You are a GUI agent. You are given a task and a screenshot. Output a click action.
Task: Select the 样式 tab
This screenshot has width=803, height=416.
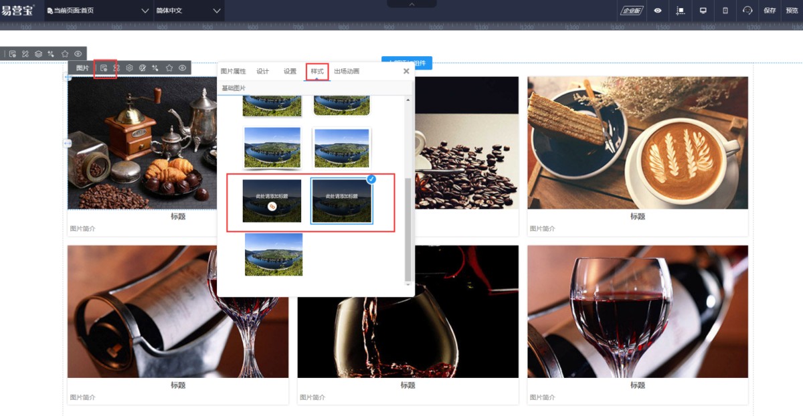coord(317,71)
